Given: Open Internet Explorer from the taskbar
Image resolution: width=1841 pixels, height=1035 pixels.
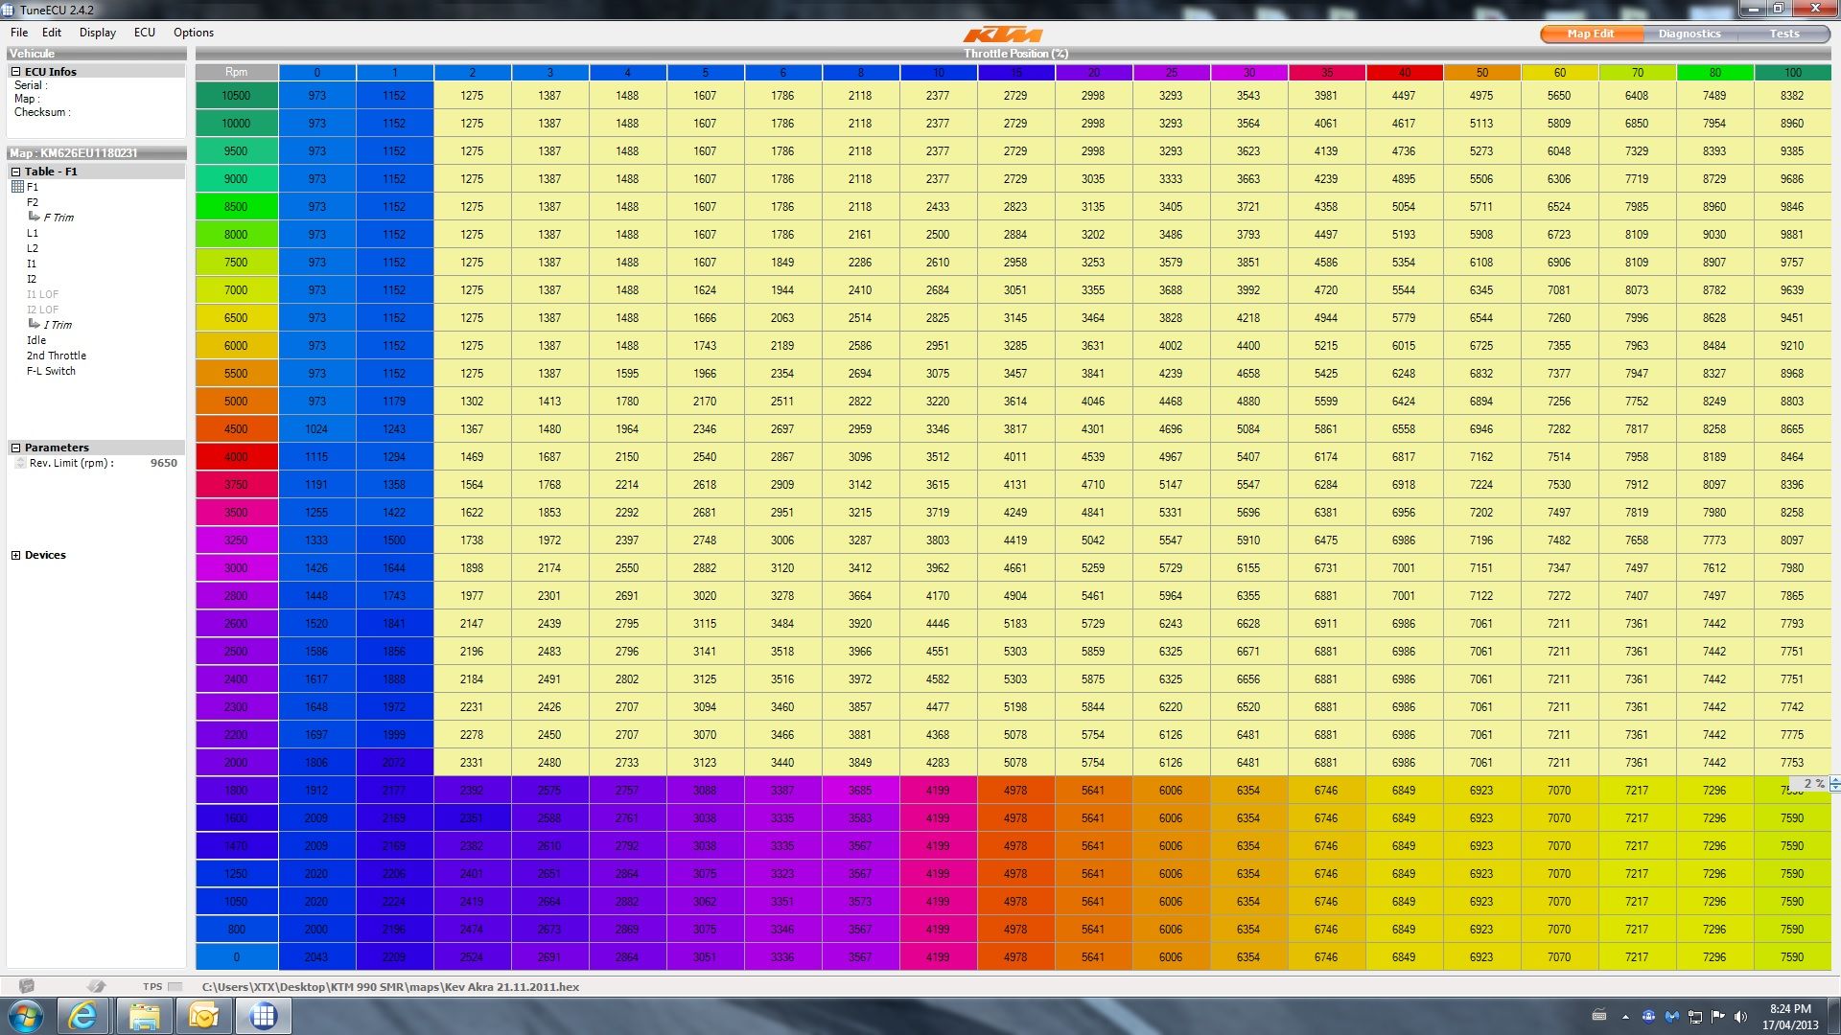Looking at the screenshot, I should (x=83, y=1016).
